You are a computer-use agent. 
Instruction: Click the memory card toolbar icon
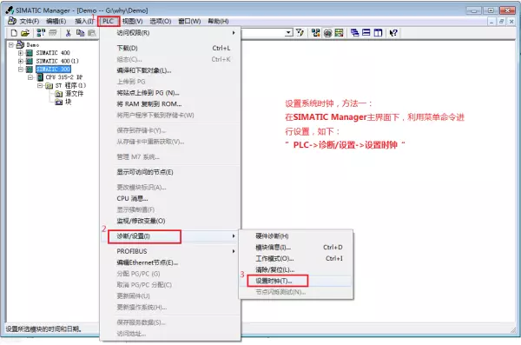click(53, 33)
